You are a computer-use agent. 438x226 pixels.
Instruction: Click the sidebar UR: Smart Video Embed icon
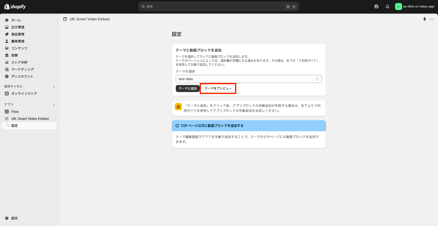click(x=7, y=119)
